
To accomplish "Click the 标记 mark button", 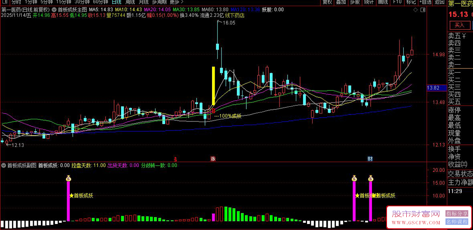I will pyautogui.click(x=411, y=3).
